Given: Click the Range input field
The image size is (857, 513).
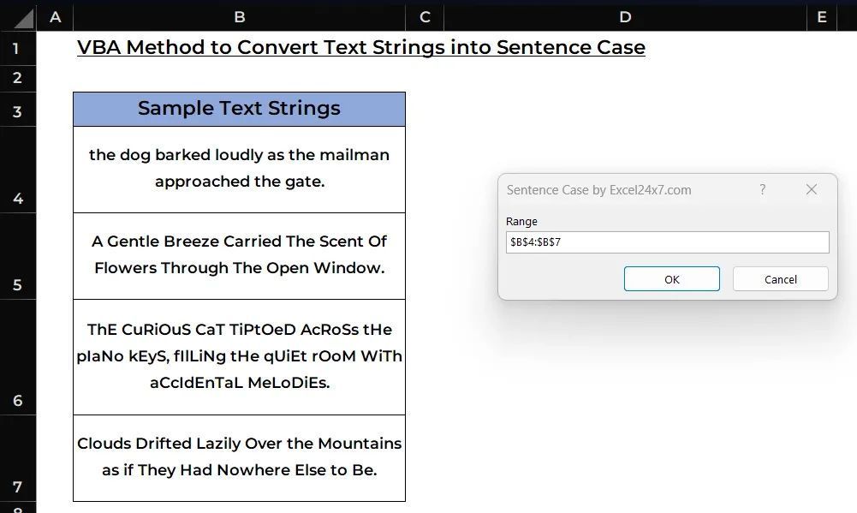Looking at the screenshot, I should tap(667, 242).
